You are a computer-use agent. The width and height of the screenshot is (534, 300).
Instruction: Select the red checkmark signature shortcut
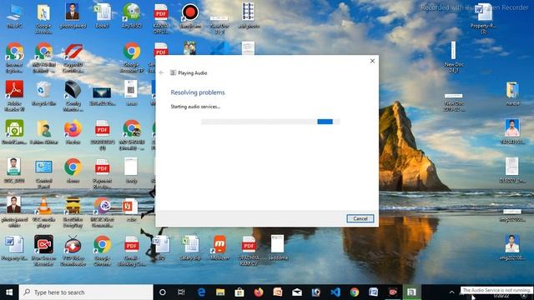point(73,57)
